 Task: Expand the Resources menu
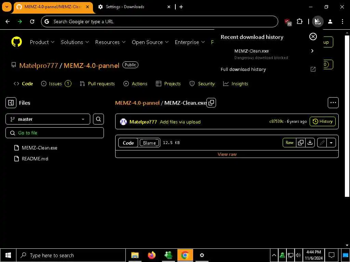(110, 42)
